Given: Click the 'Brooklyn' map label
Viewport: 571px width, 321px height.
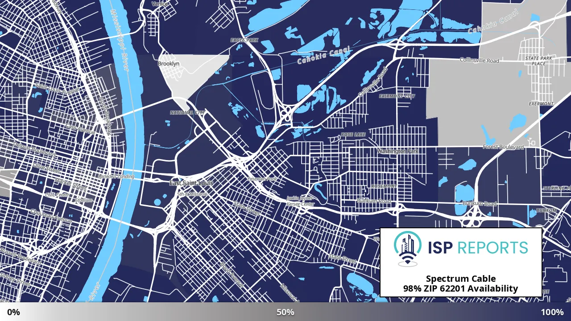Looking at the screenshot, I should (169, 64).
